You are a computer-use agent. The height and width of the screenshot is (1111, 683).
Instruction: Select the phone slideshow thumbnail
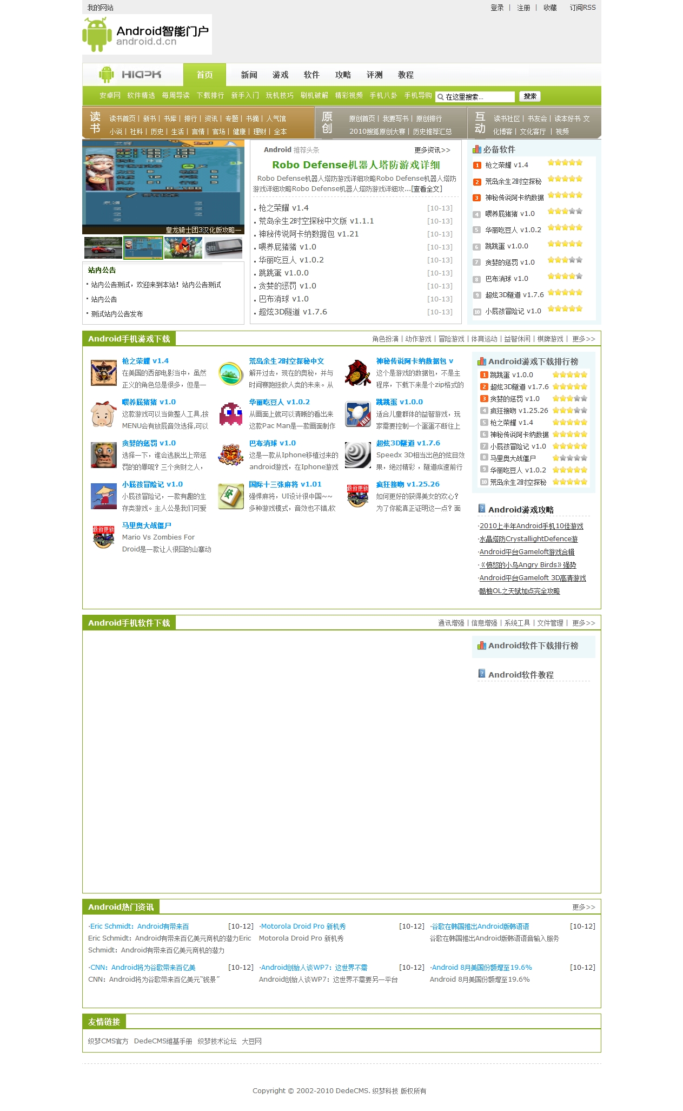[x=223, y=248]
